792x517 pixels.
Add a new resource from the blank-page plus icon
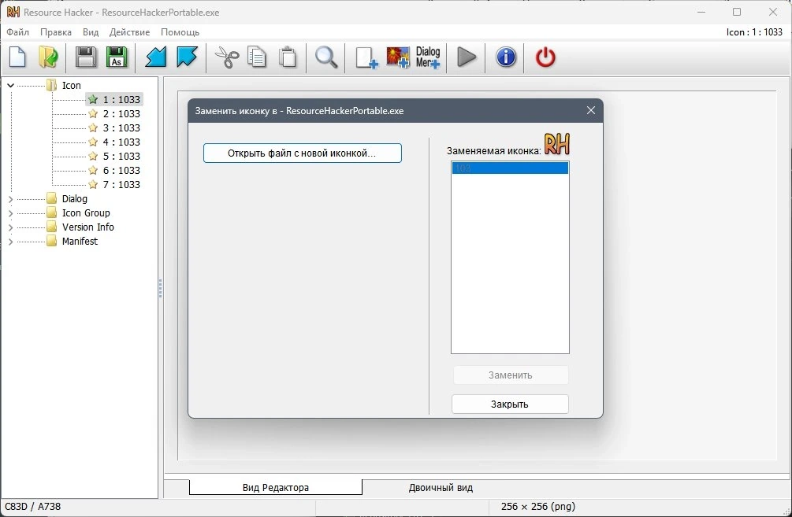tap(366, 57)
